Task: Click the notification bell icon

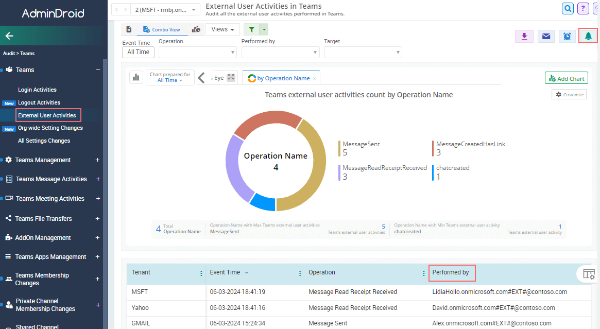Action: (588, 35)
